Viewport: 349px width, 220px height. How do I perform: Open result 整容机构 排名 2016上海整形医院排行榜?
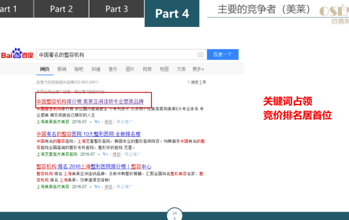[94, 166]
